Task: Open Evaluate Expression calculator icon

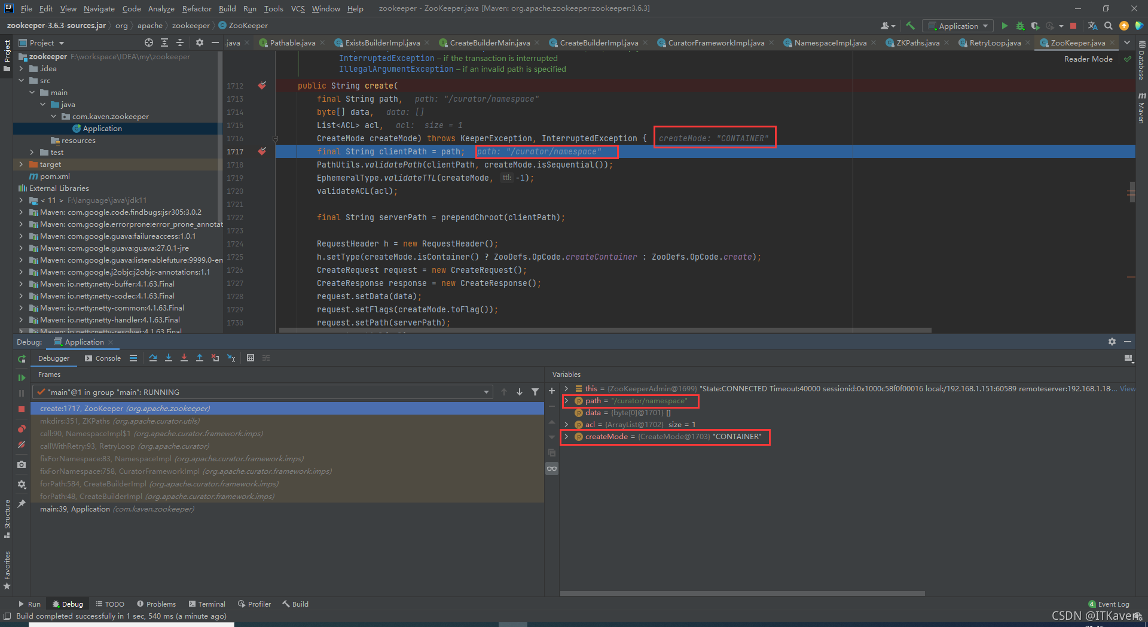Action: pos(251,358)
